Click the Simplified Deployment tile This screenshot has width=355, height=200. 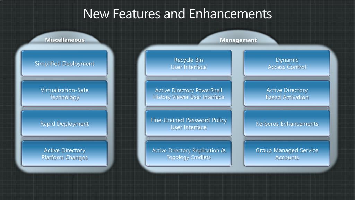pyautogui.click(x=64, y=63)
